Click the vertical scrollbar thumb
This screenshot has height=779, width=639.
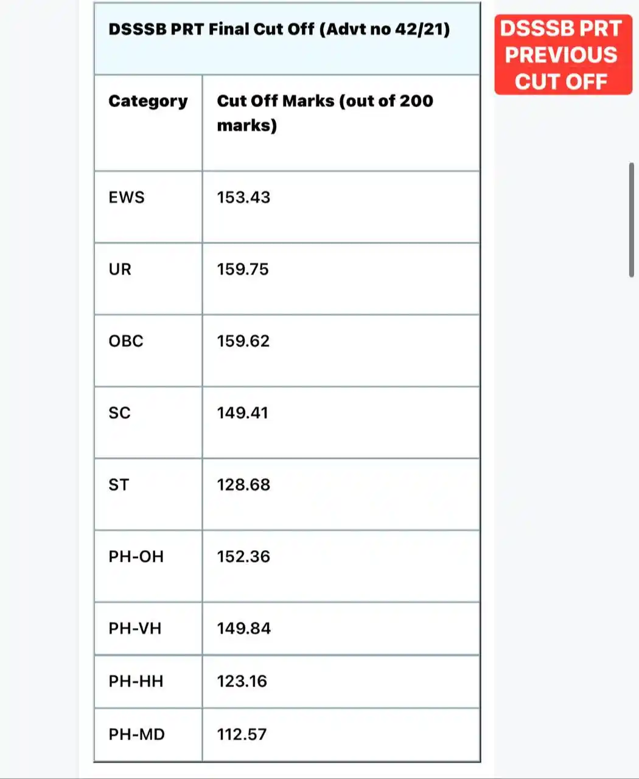pyautogui.click(x=632, y=220)
